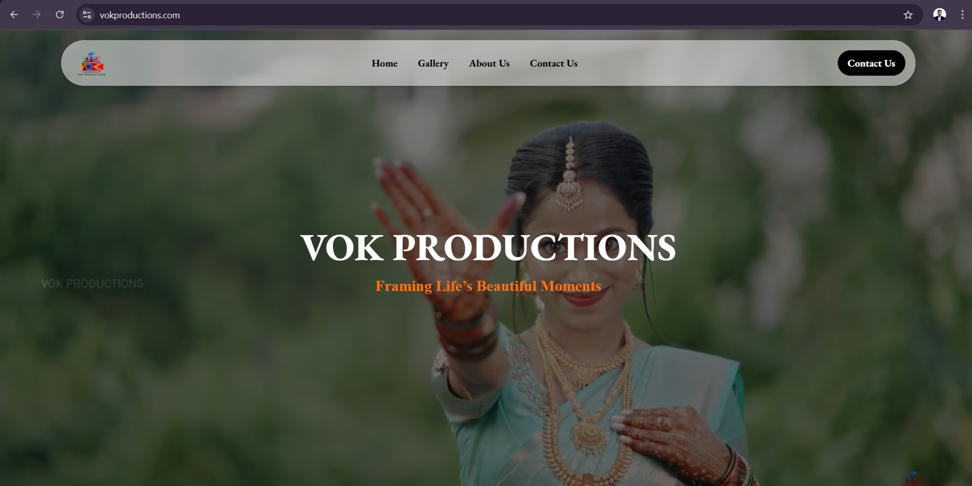
Task: Select Contact Us in the center navigation
Action: tap(553, 63)
